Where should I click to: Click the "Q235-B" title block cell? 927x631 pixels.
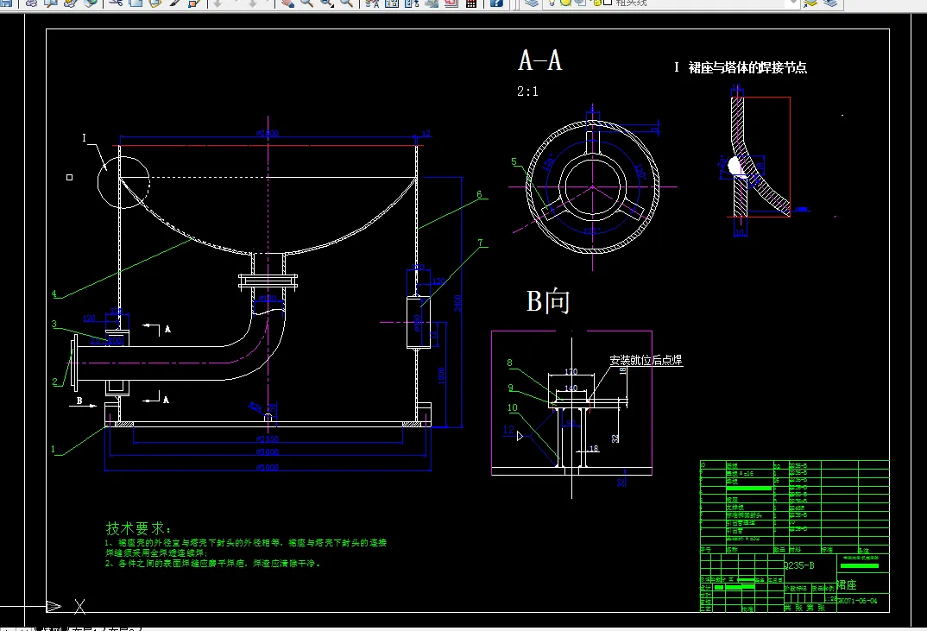(x=799, y=565)
